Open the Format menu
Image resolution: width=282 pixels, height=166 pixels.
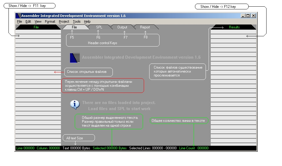pos(50,22)
